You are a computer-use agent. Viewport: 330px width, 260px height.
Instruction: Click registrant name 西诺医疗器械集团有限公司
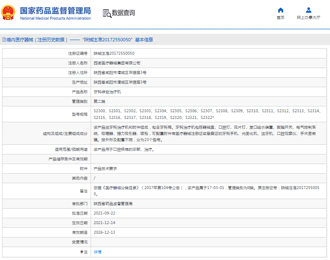[117, 63]
